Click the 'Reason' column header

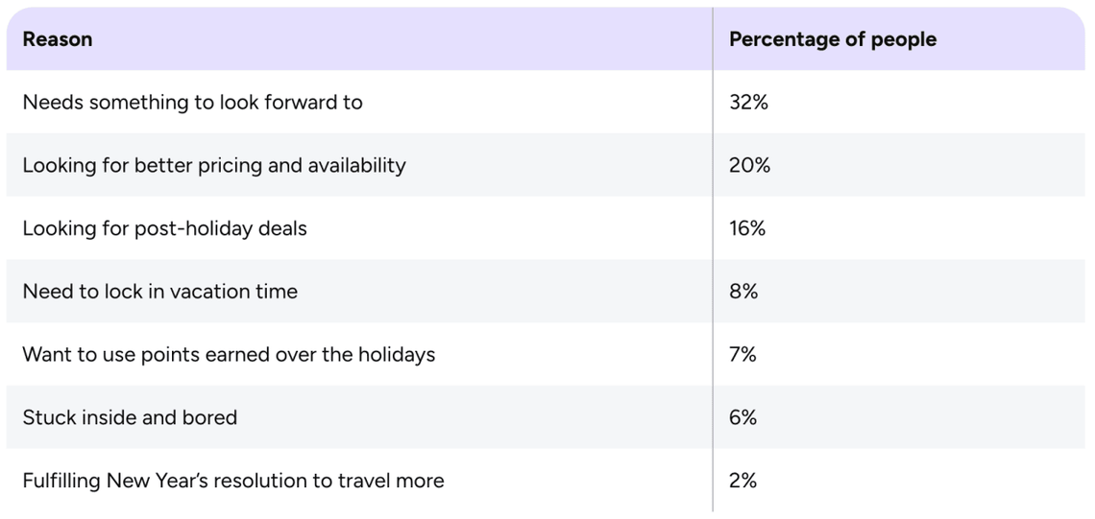click(x=58, y=39)
